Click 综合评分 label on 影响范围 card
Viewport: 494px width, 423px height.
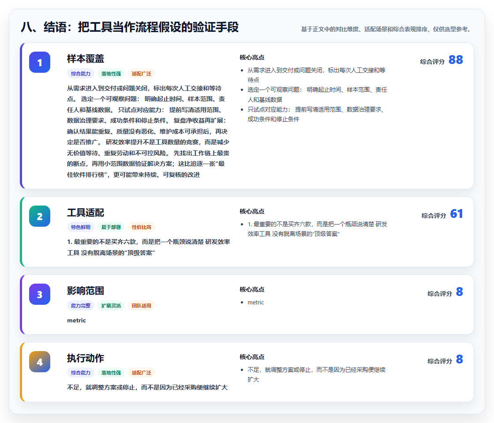pyautogui.click(x=440, y=294)
